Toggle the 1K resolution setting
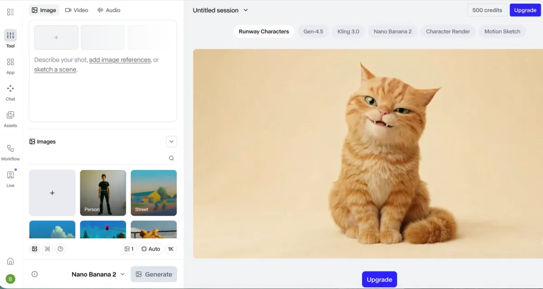The width and height of the screenshot is (543, 289). pyautogui.click(x=171, y=249)
